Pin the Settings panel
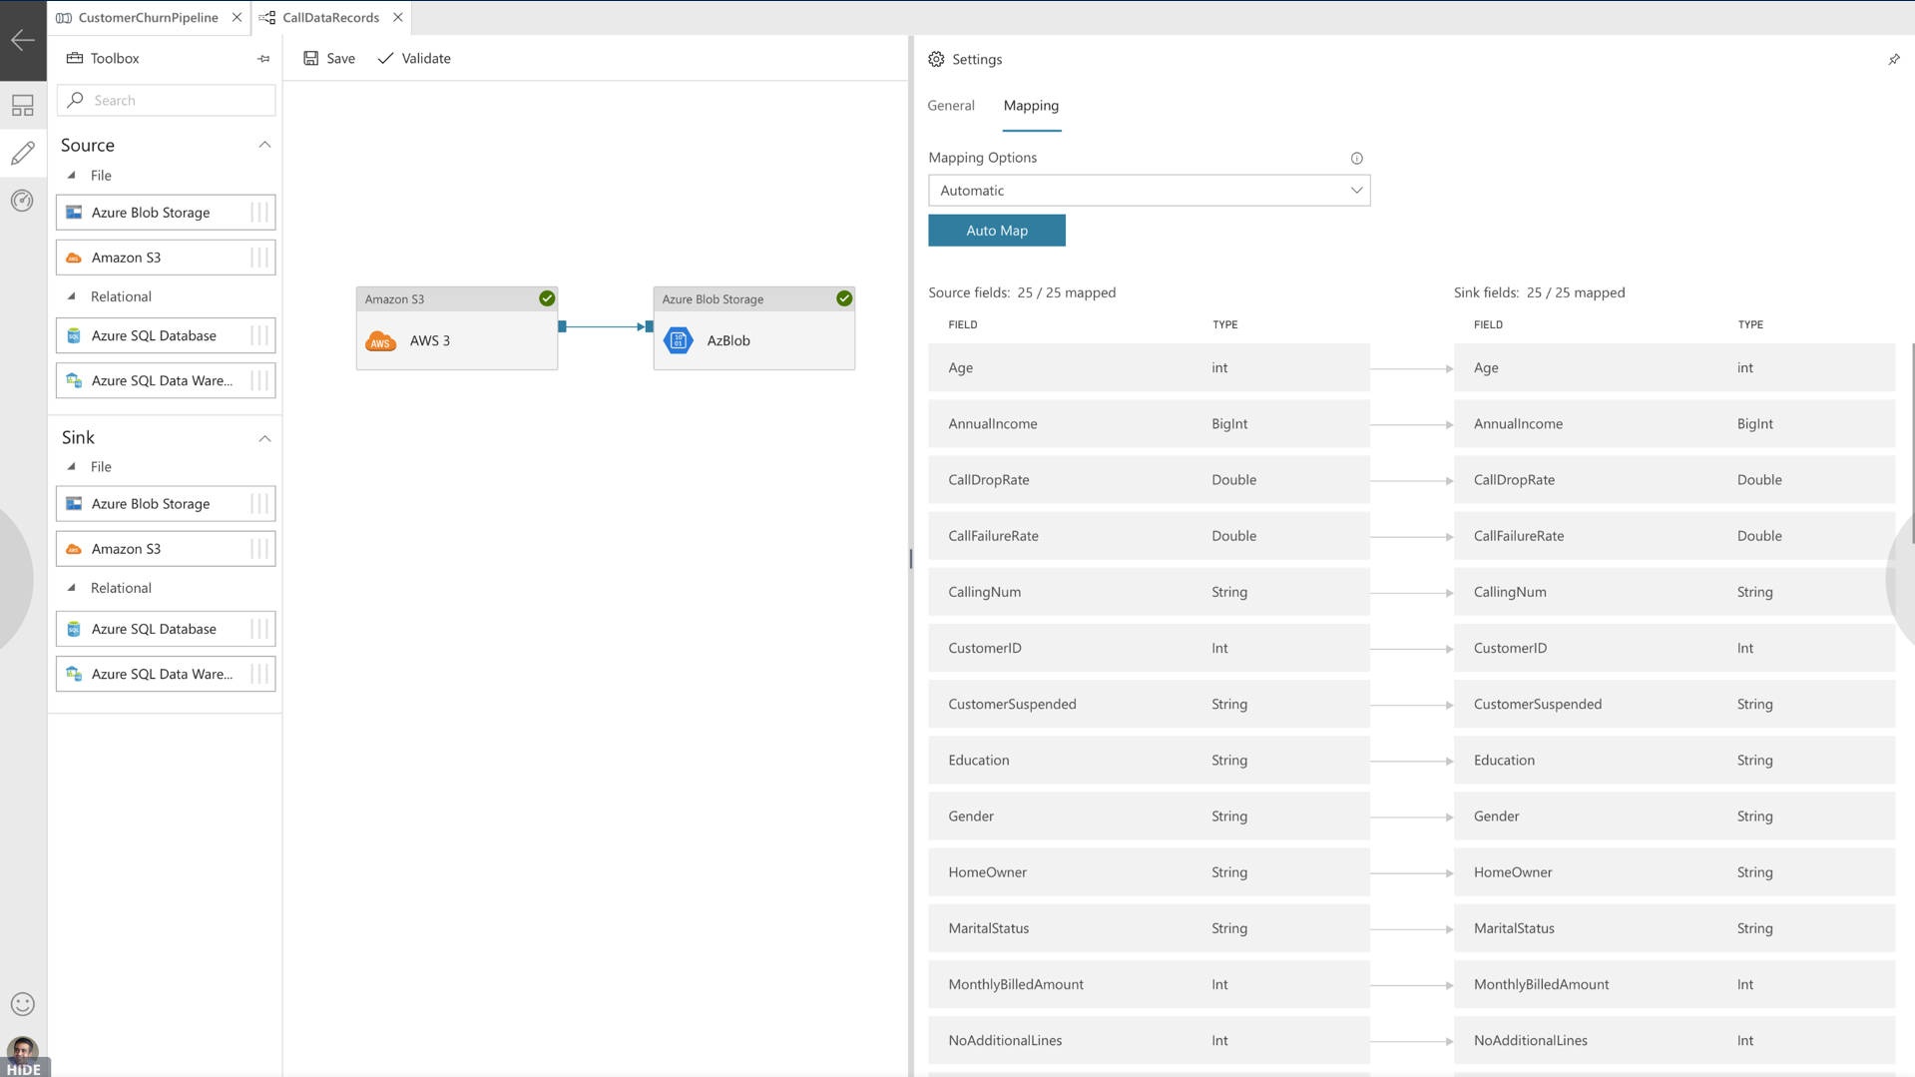This screenshot has width=1915, height=1077. [1893, 59]
